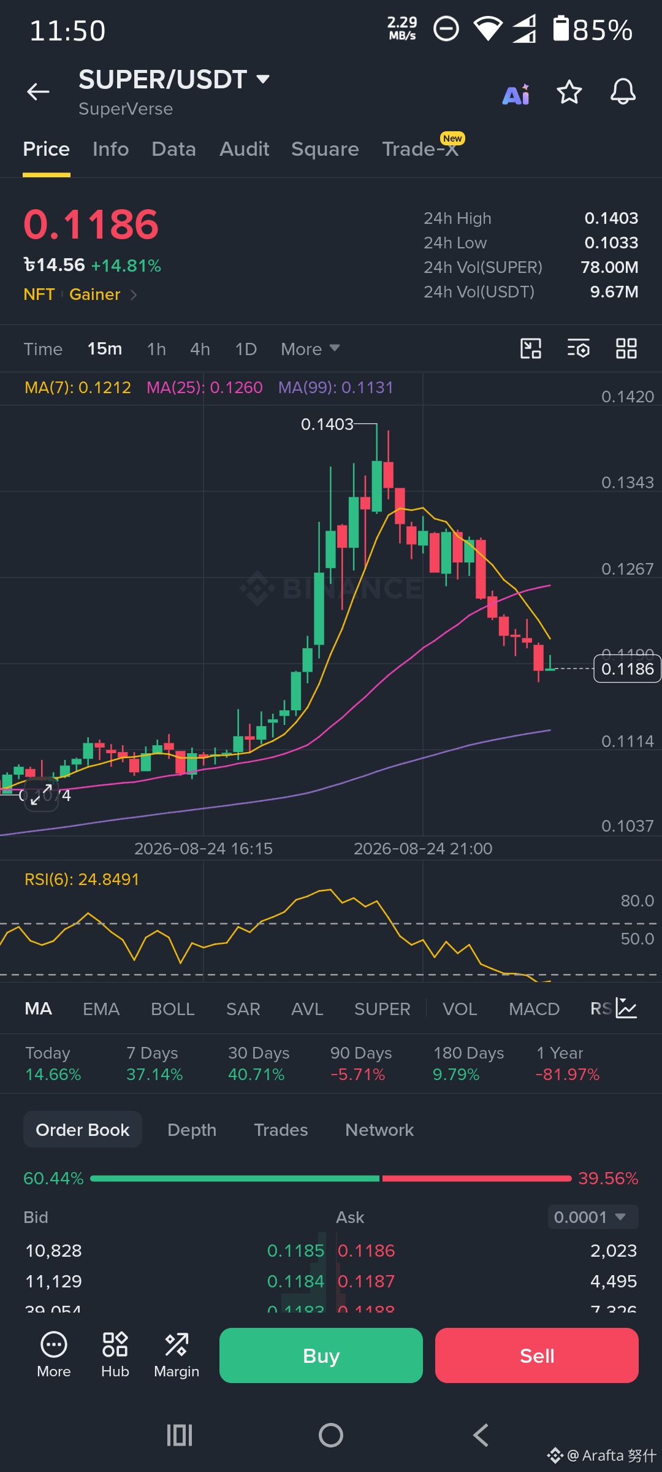The image size is (662, 1472).
Task: Tap the More icon in bottom bar
Action: point(54,1355)
